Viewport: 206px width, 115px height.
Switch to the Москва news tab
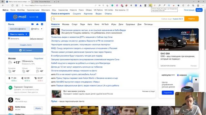66,24
